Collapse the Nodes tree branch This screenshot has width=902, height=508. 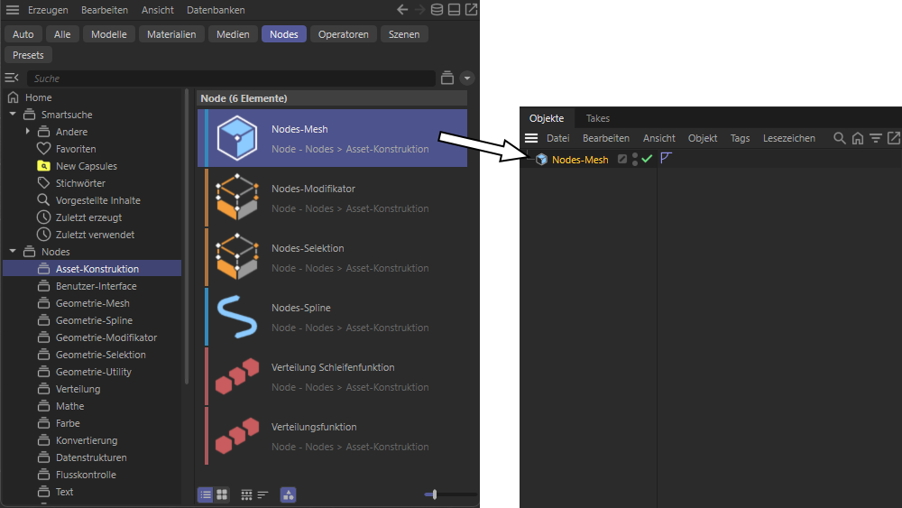13,252
